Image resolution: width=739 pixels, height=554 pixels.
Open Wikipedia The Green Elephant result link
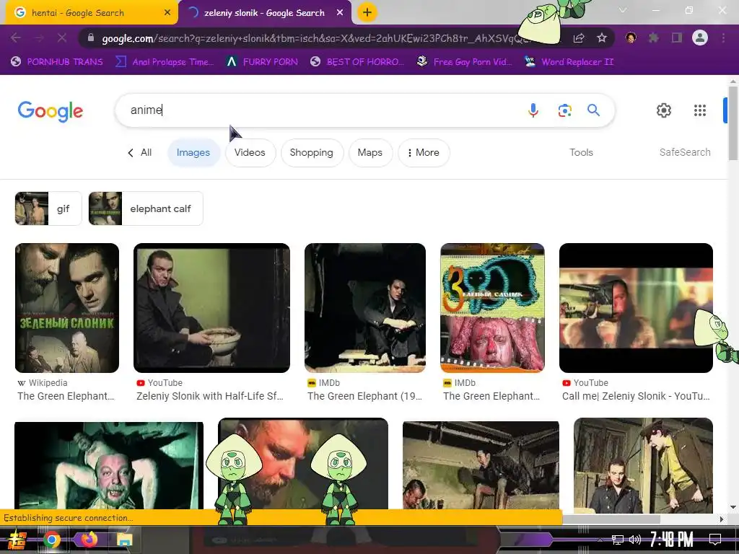tap(66, 396)
